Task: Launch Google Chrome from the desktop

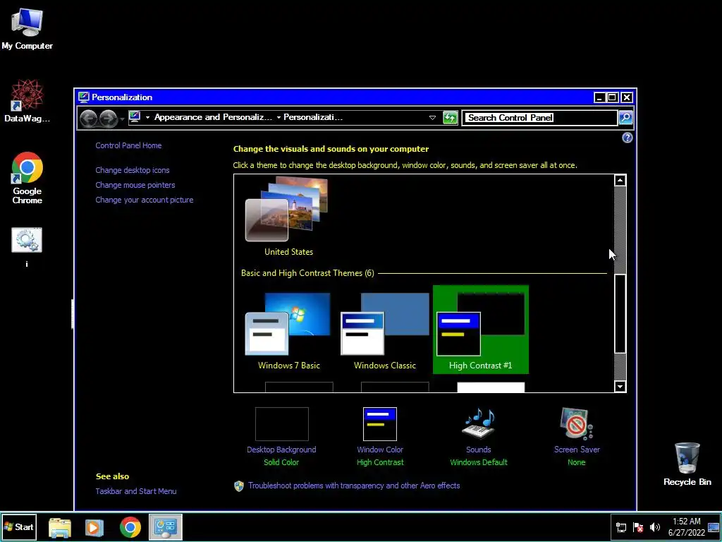Action: 27,178
